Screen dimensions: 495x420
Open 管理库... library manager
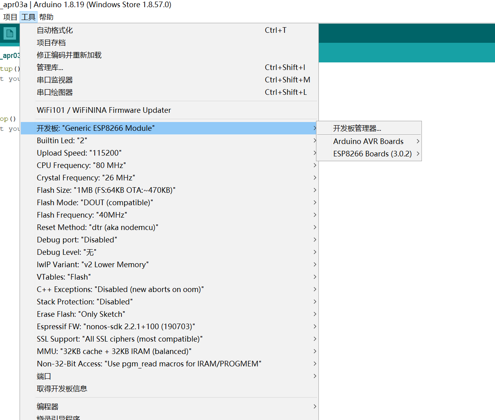pyautogui.click(x=169, y=67)
